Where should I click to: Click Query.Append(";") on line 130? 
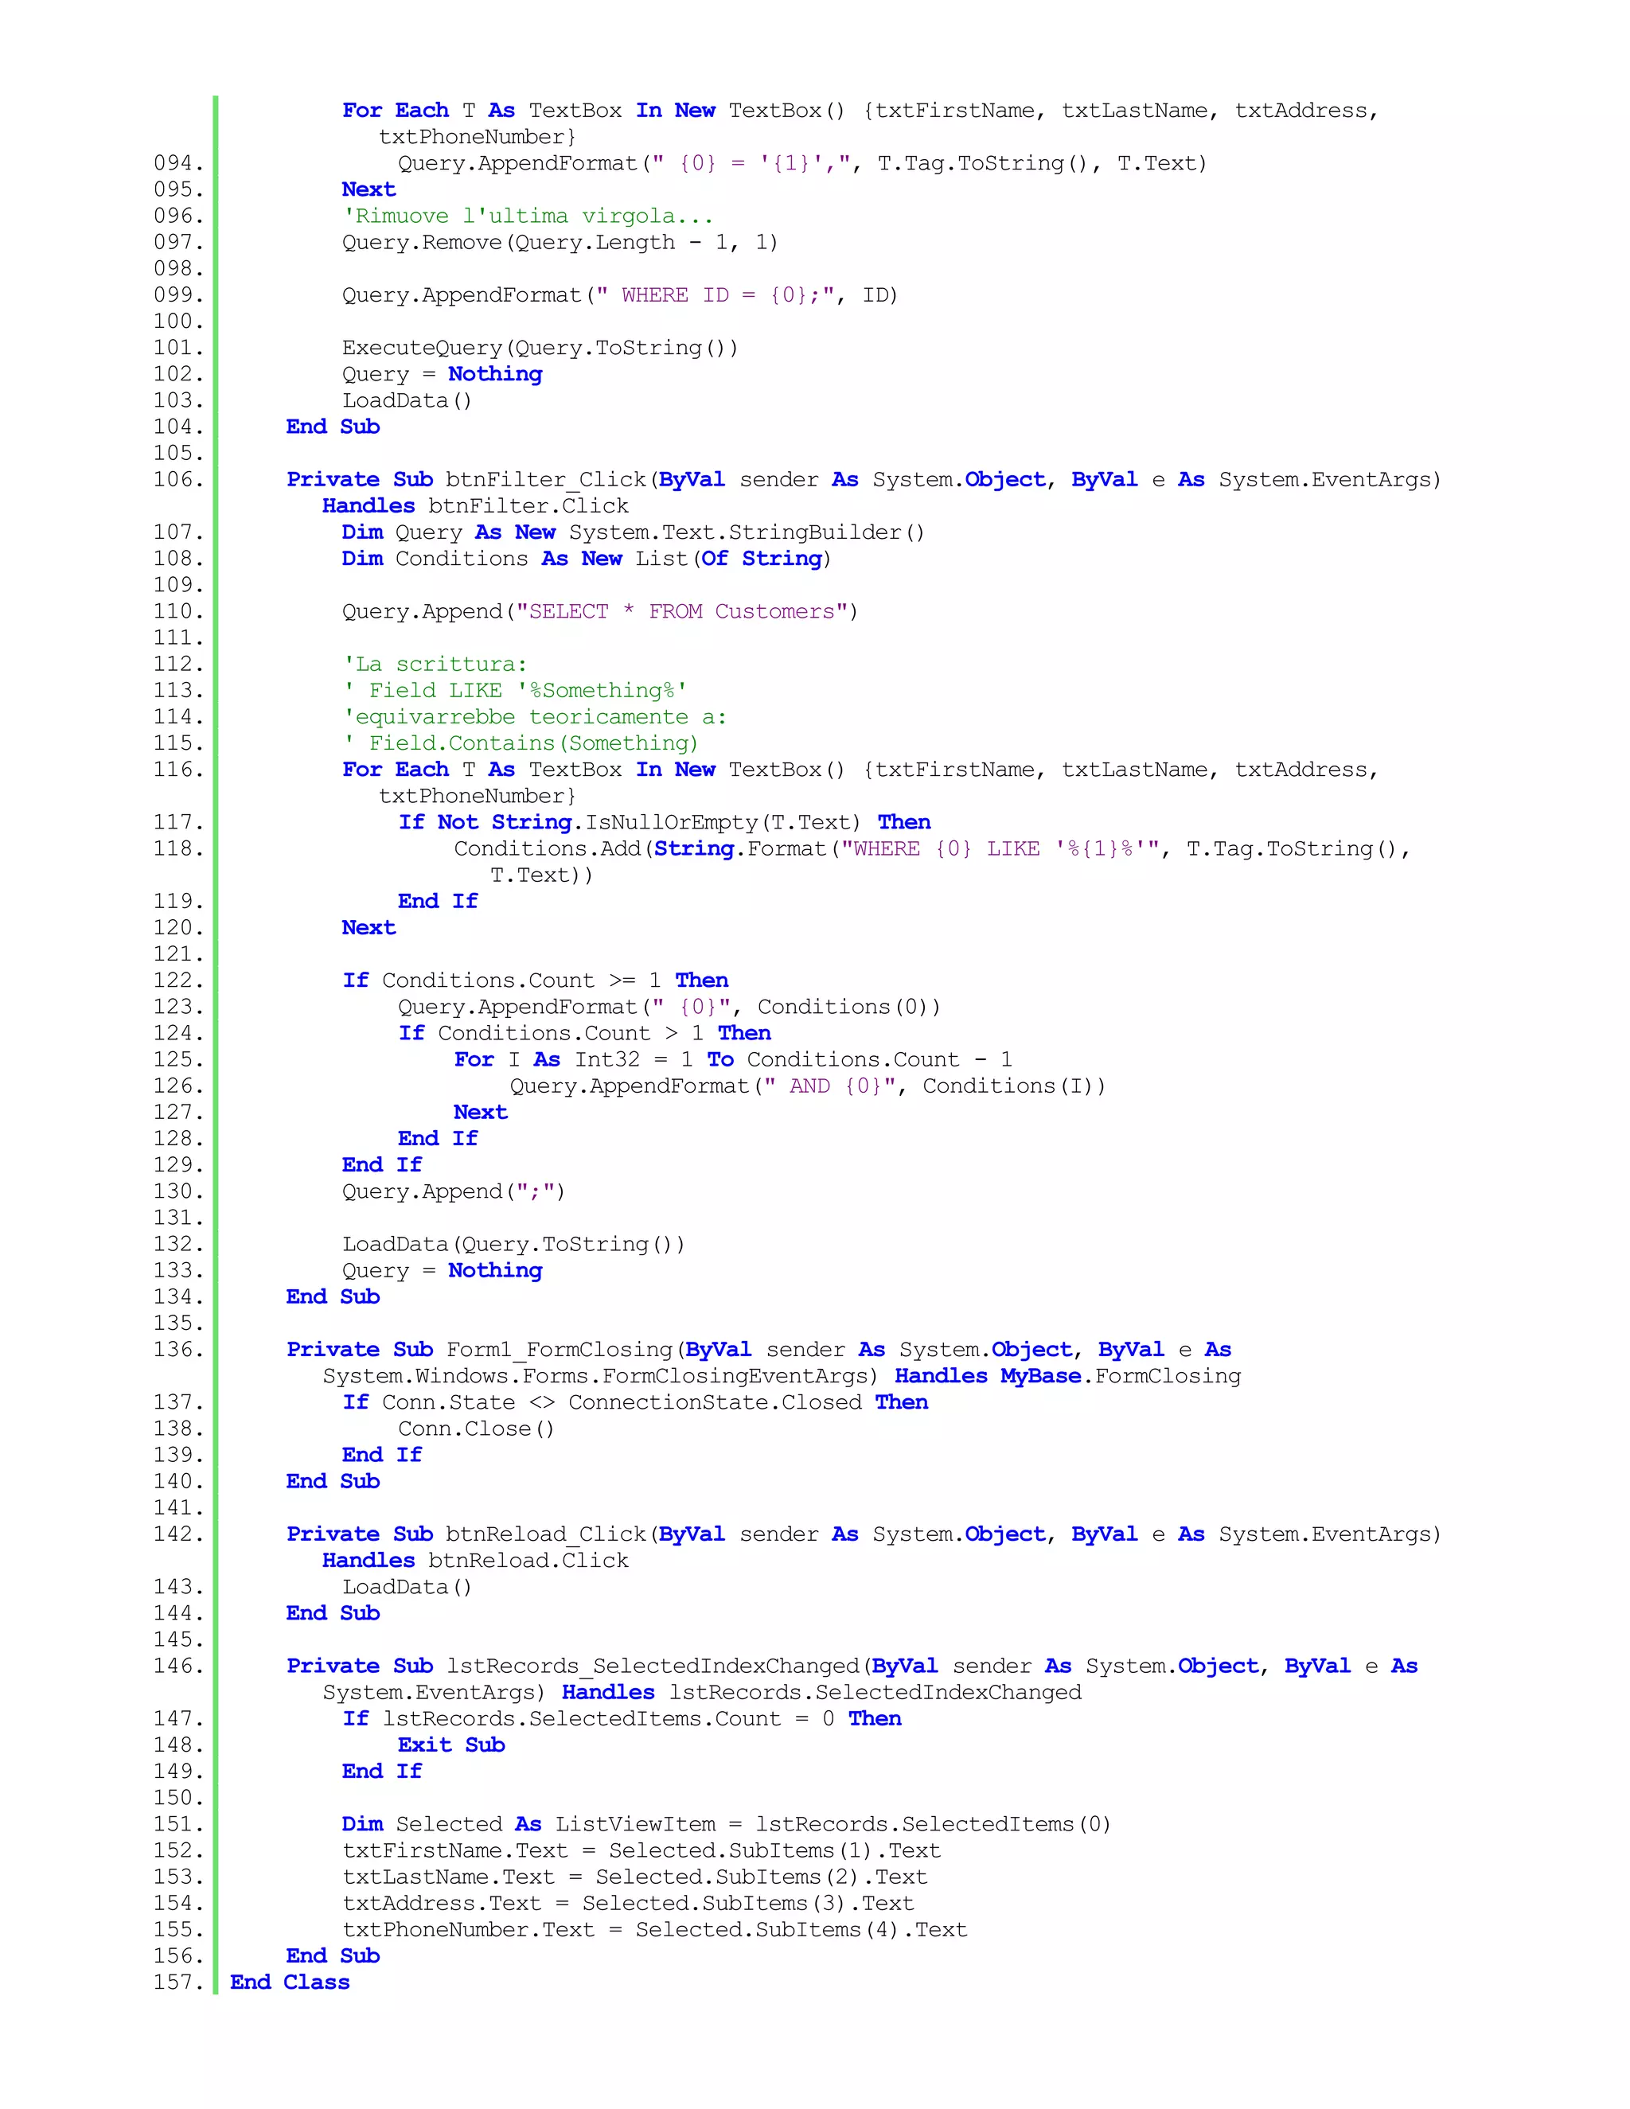point(453,1191)
